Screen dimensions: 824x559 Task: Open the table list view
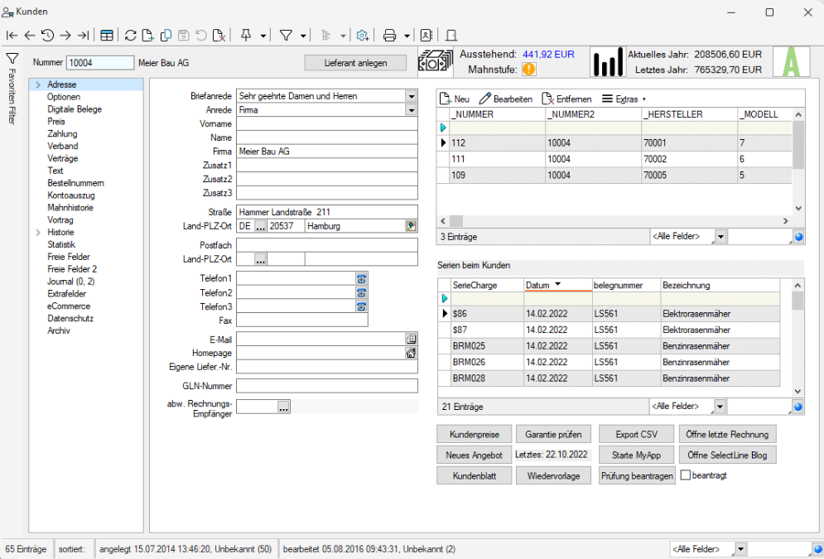pos(107,35)
